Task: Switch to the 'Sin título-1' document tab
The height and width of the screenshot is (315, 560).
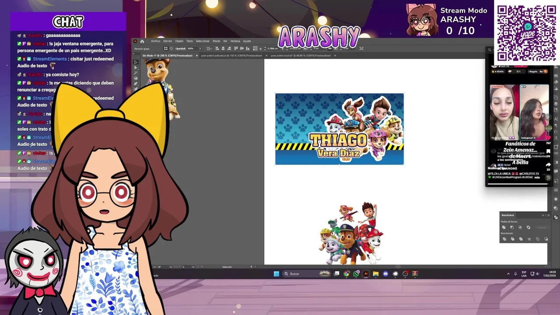Action: (x=167, y=56)
